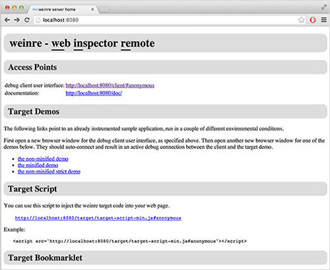The image size is (330, 270).
Task: Close the weinre server home tab
Action: click(92, 9)
